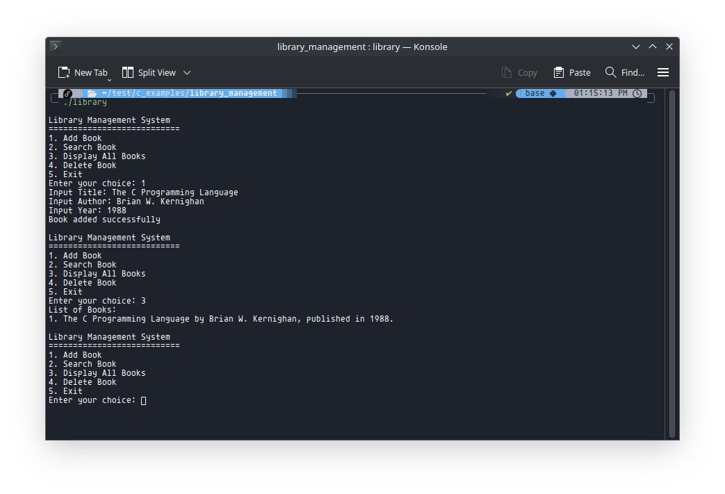This screenshot has width=725, height=494.
Task: Maximize the Konsole window
Action: [x=653, y=47]
